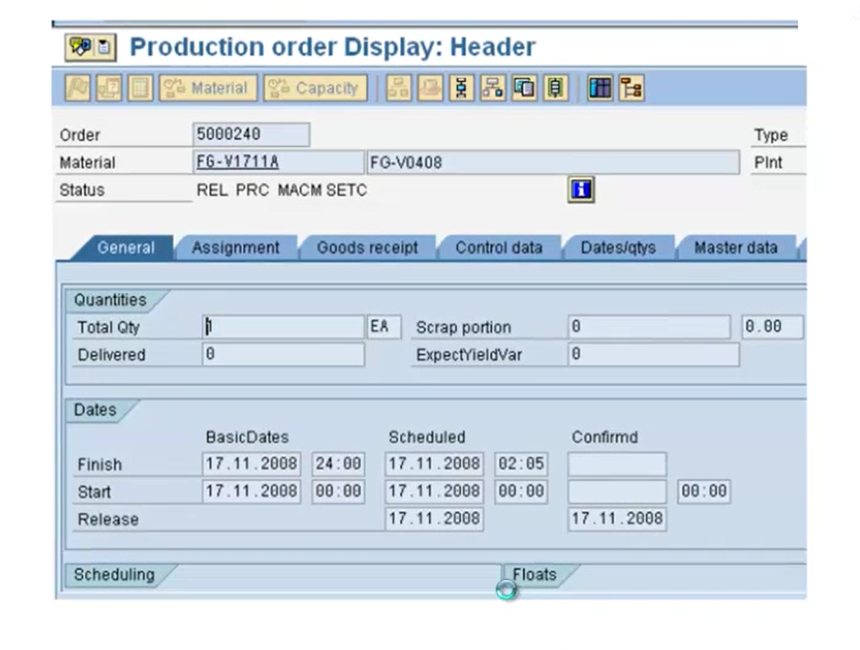The height and width of the screenshot is (650, 860).
Task: Click the scheduled start time field
Action: pos(521,492)
